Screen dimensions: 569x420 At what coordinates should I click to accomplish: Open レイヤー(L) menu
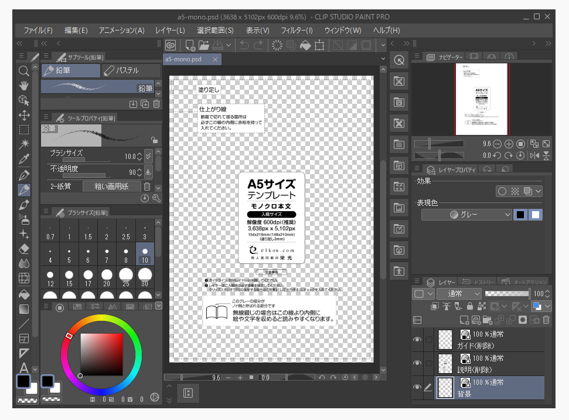pos(170,30)
